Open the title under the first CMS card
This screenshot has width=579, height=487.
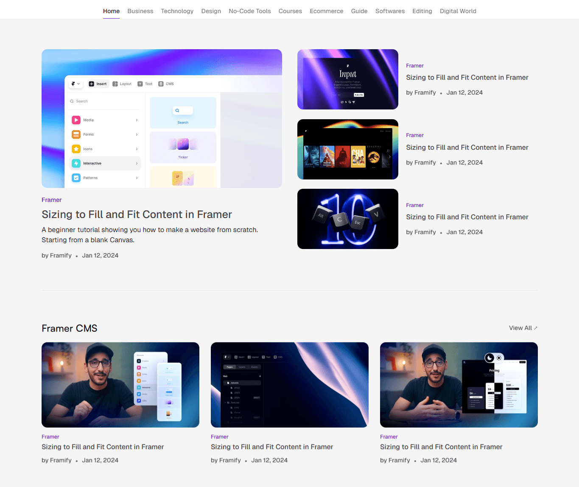coord(103,447)
